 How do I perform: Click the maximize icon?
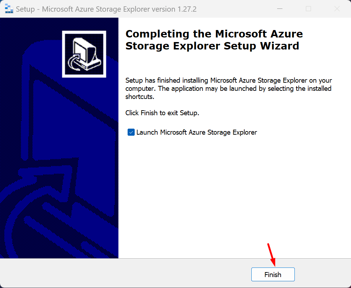coord(308,8)
